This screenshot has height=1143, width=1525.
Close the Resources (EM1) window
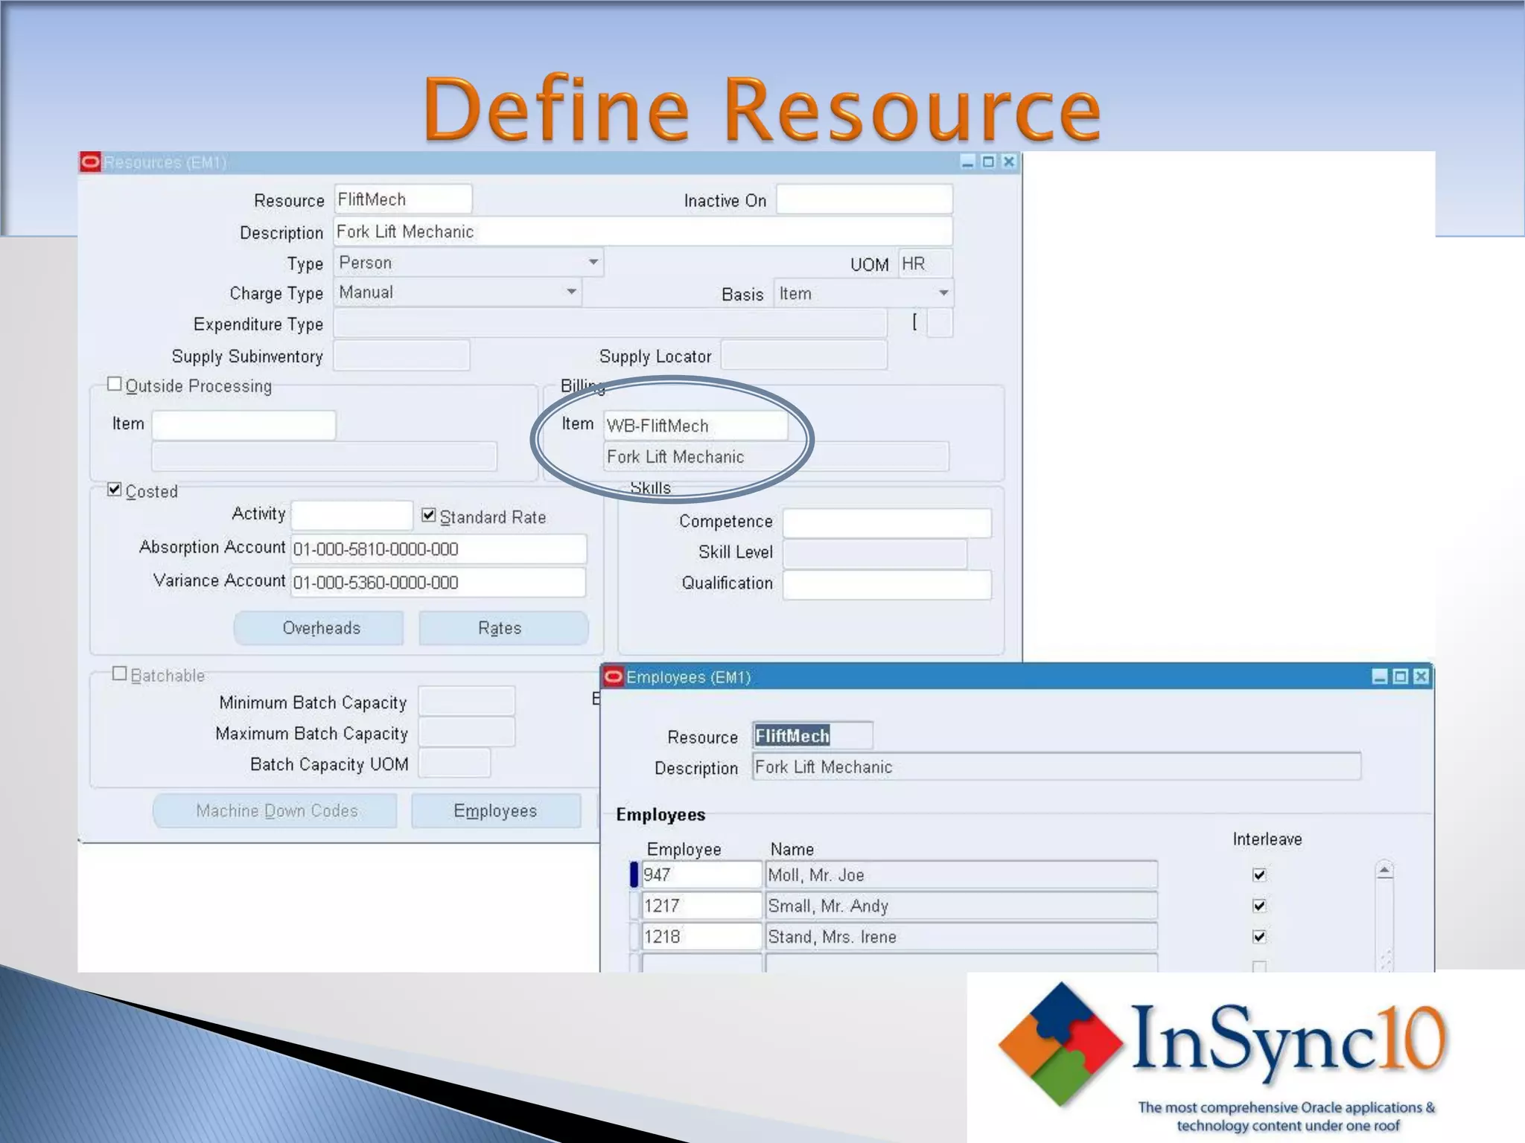coord(1009,161)
